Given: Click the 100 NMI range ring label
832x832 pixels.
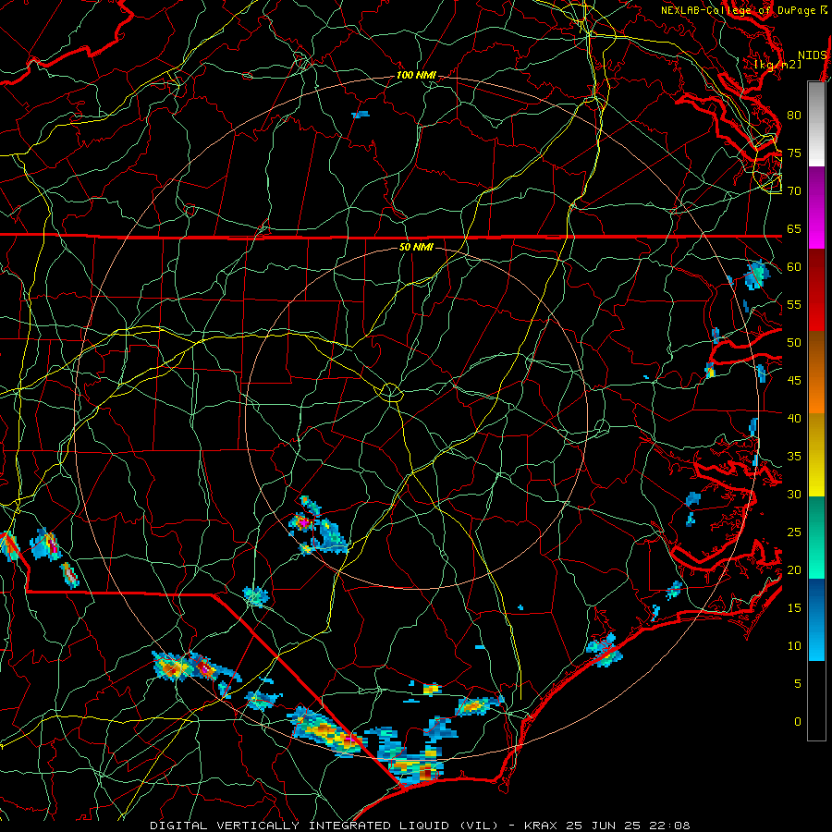Looking at the screenshot, I should [416, 76].
